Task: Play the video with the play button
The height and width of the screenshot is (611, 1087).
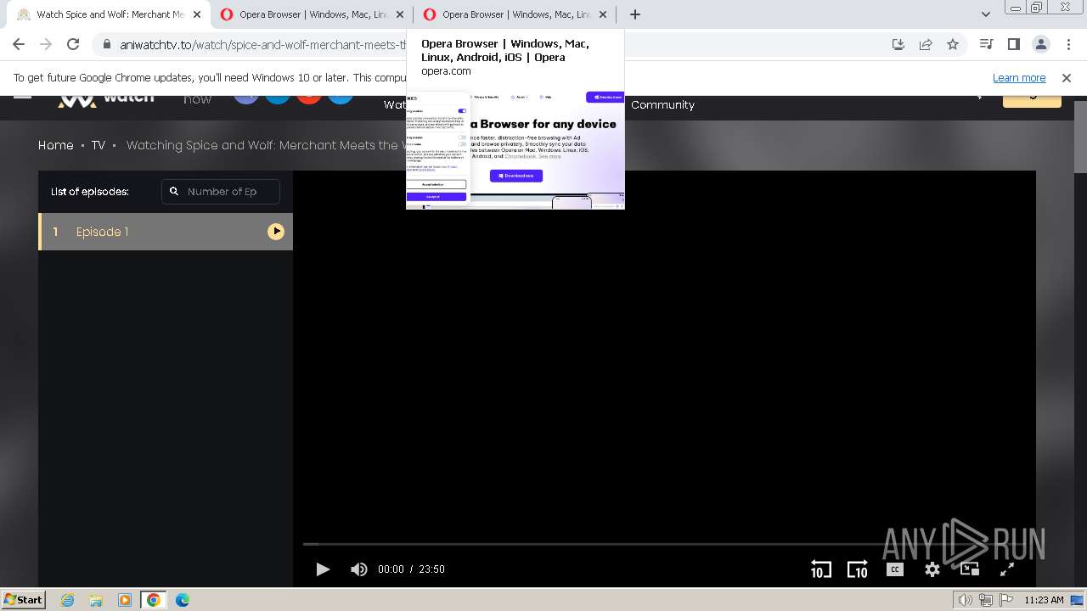Action: pyautogui.click(x=323, y=569)
